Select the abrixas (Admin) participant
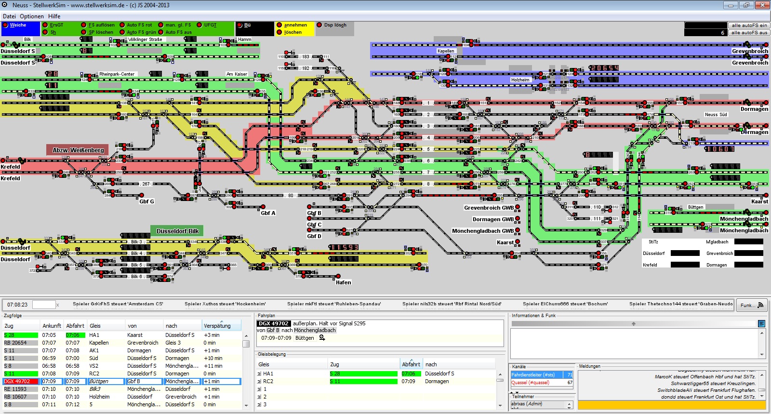Viewport: 771px width, 414px height. pos(538,404)
